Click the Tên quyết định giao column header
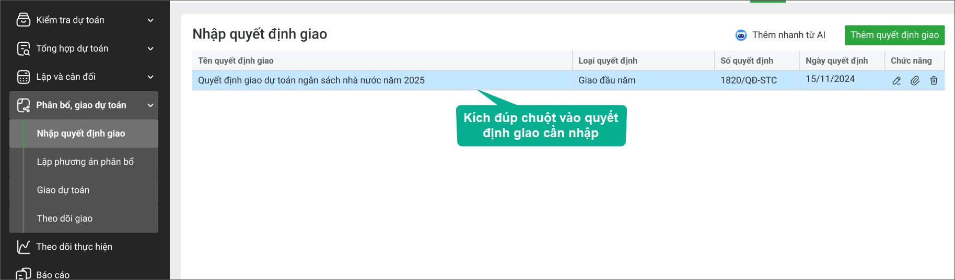Screen dimensions: 955x280 click(236, 60)
